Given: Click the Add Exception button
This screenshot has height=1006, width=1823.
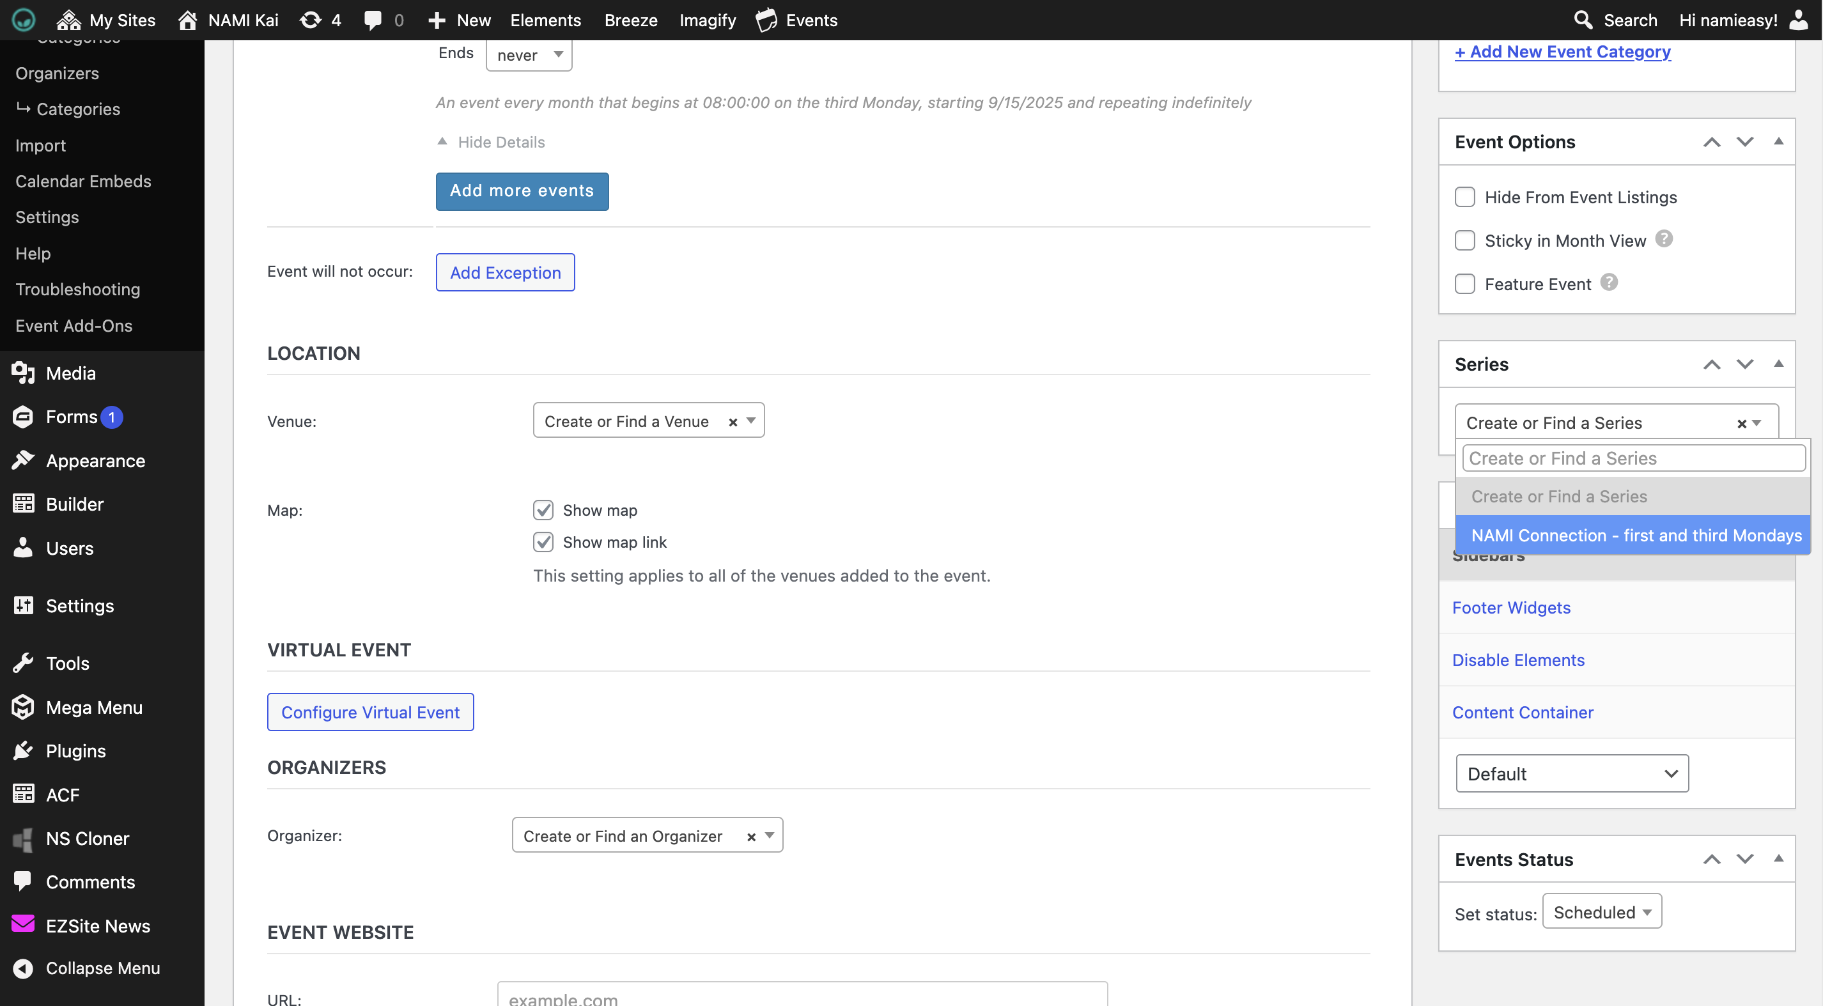Looking at the screenshot, I should coord(504,272).
